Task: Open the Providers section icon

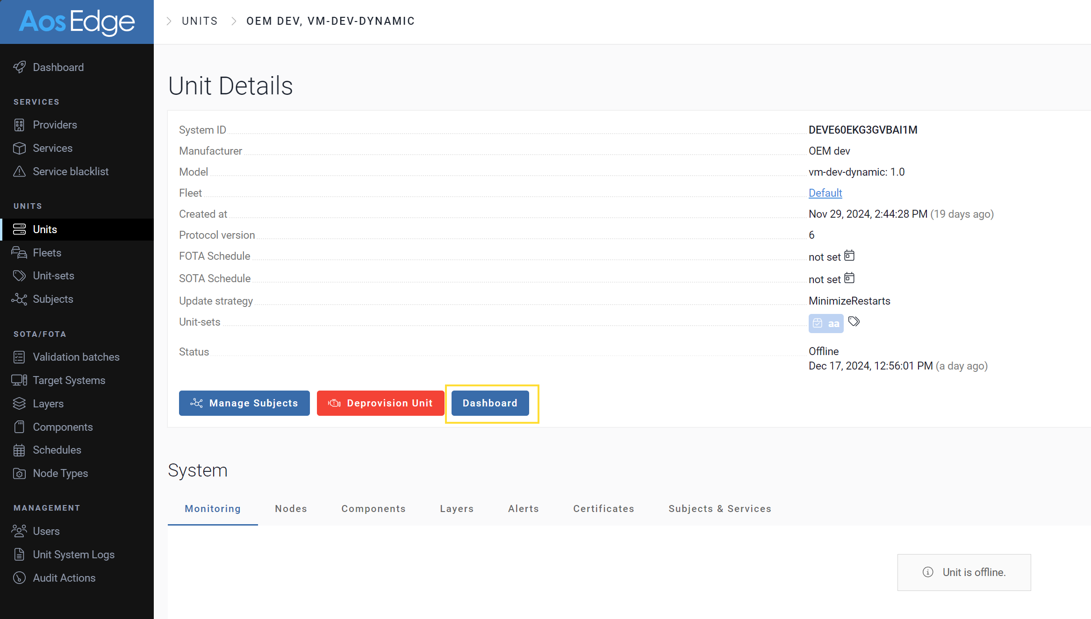Action: (x=19, y=125)
